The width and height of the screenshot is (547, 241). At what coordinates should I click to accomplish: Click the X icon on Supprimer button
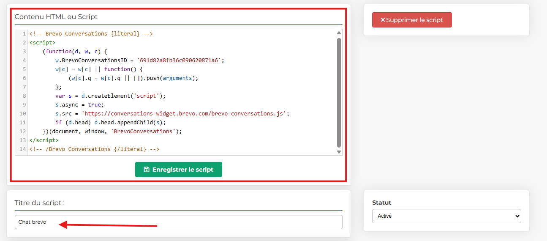(x=383, y=20)
